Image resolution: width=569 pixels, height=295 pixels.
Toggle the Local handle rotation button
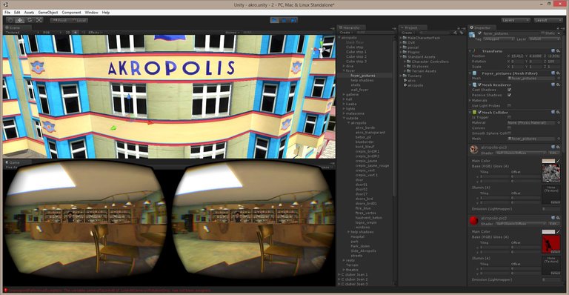click(x=79, y=20)
